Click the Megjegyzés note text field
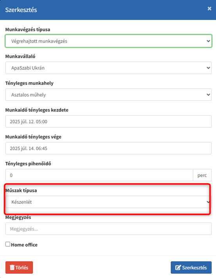 pyautogui.click(x=109, y=229)
